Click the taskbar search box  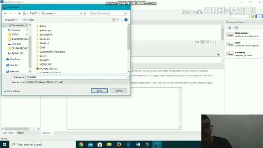coord(42,144)
